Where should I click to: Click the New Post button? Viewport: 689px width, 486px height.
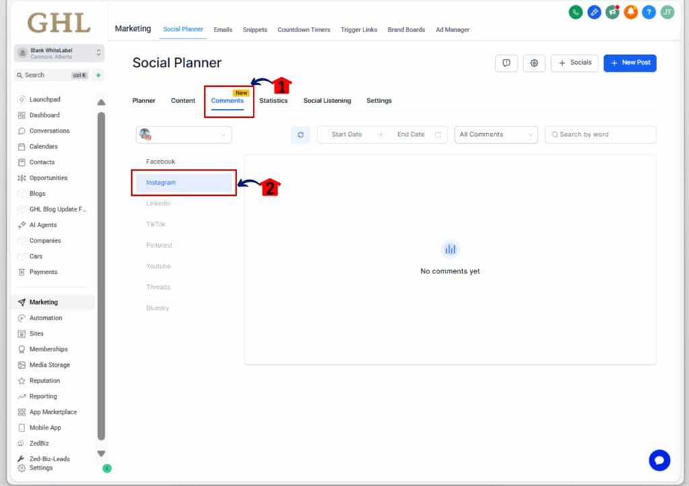(630, 63)
